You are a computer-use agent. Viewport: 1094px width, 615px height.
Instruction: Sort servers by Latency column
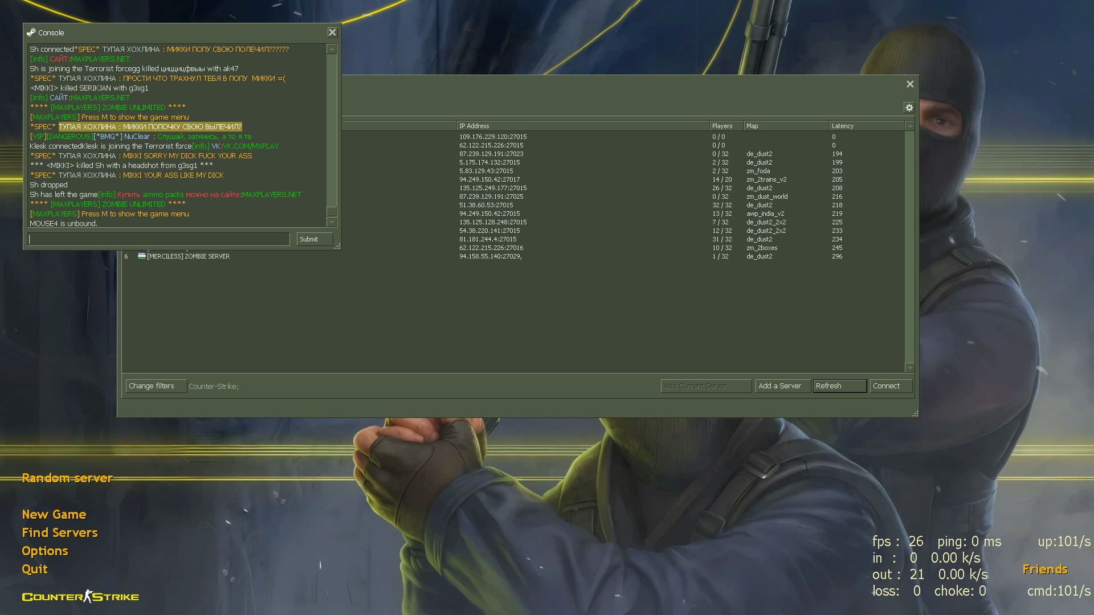click(866, 126)
